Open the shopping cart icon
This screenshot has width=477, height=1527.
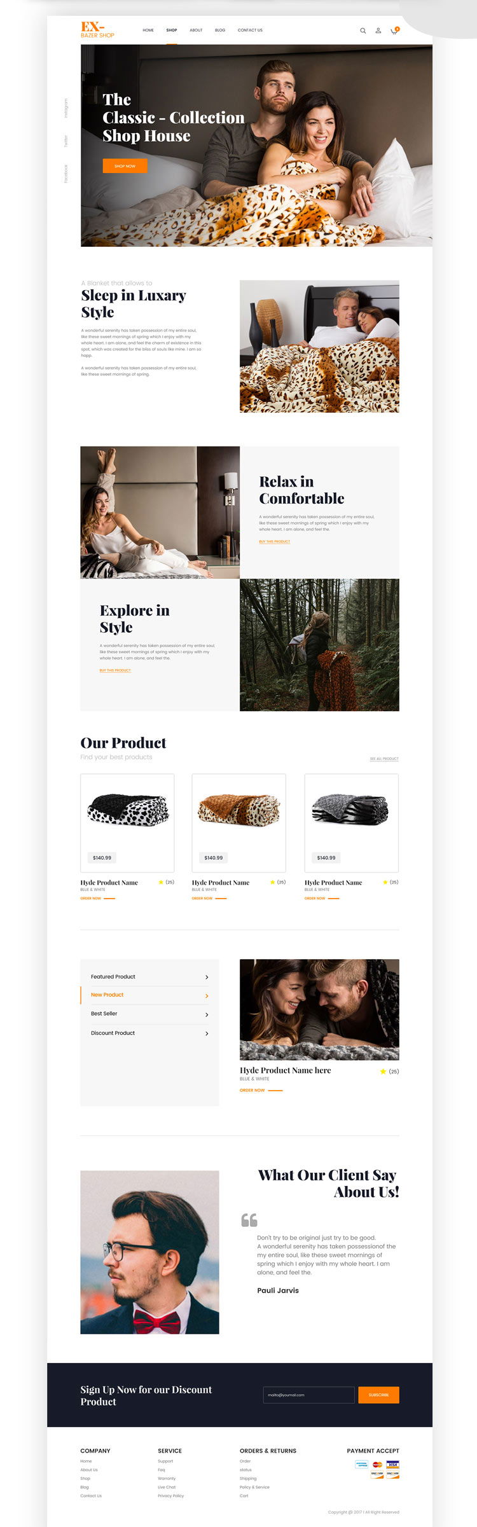pos(394,31)
